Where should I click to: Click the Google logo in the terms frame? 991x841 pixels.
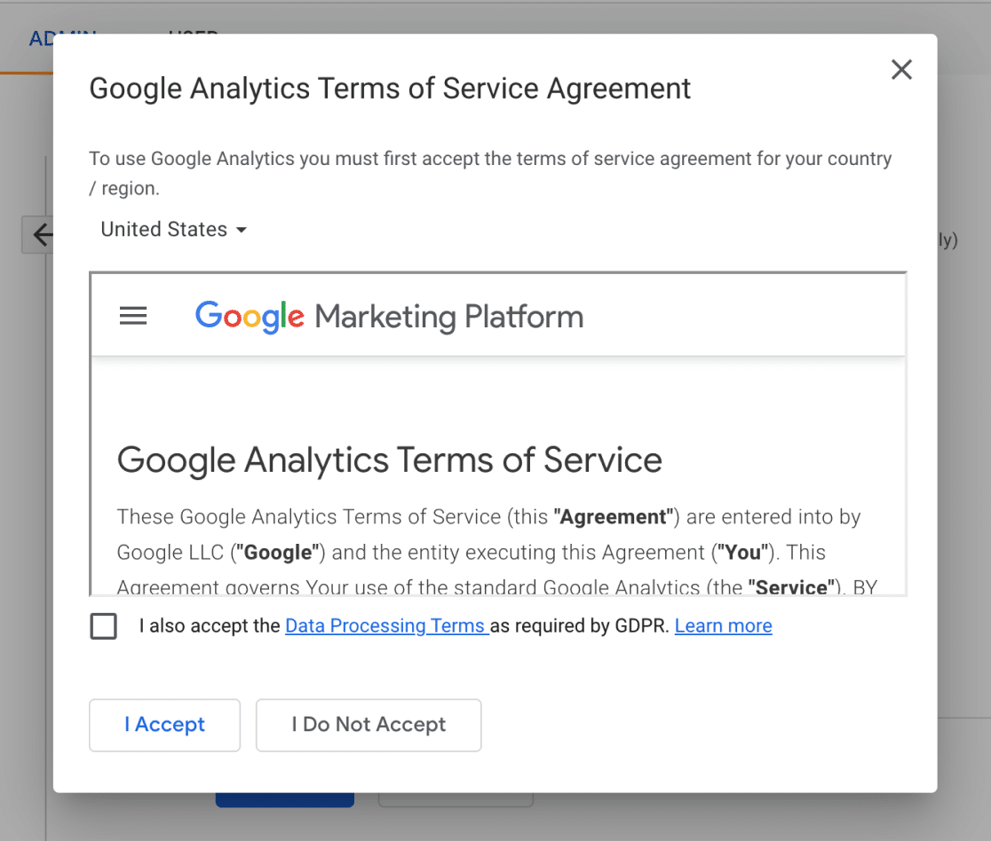(250, 317)
